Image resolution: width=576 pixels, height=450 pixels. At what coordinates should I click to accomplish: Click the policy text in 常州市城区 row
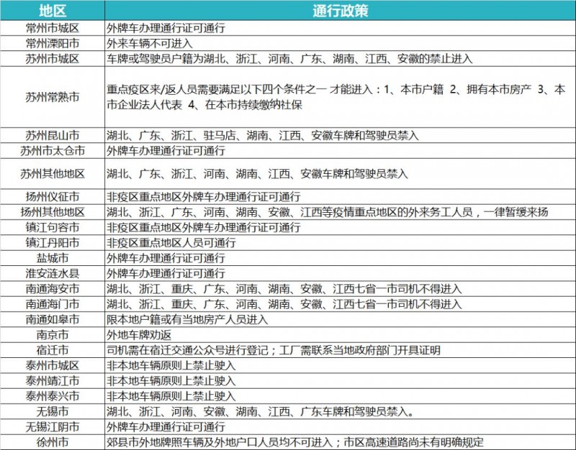(166, 28)
